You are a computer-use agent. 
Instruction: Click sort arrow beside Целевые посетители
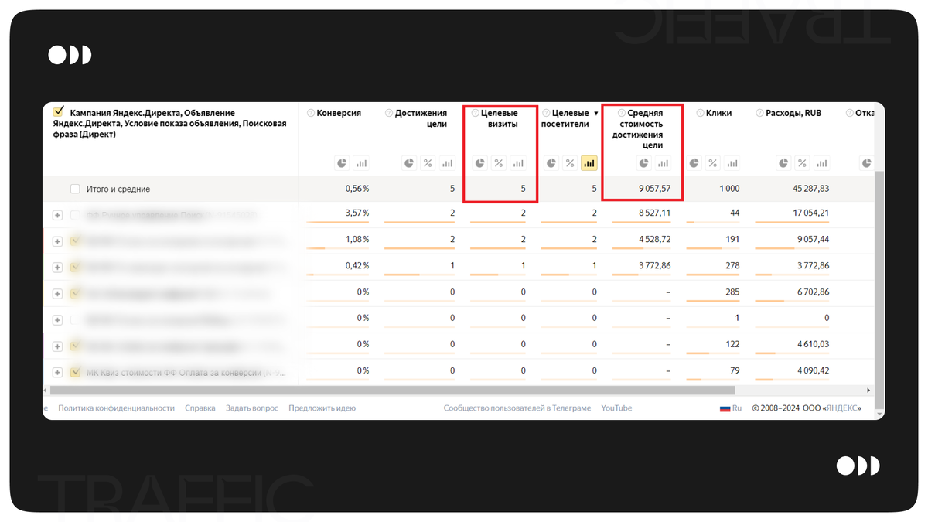(x=595, y=114)
